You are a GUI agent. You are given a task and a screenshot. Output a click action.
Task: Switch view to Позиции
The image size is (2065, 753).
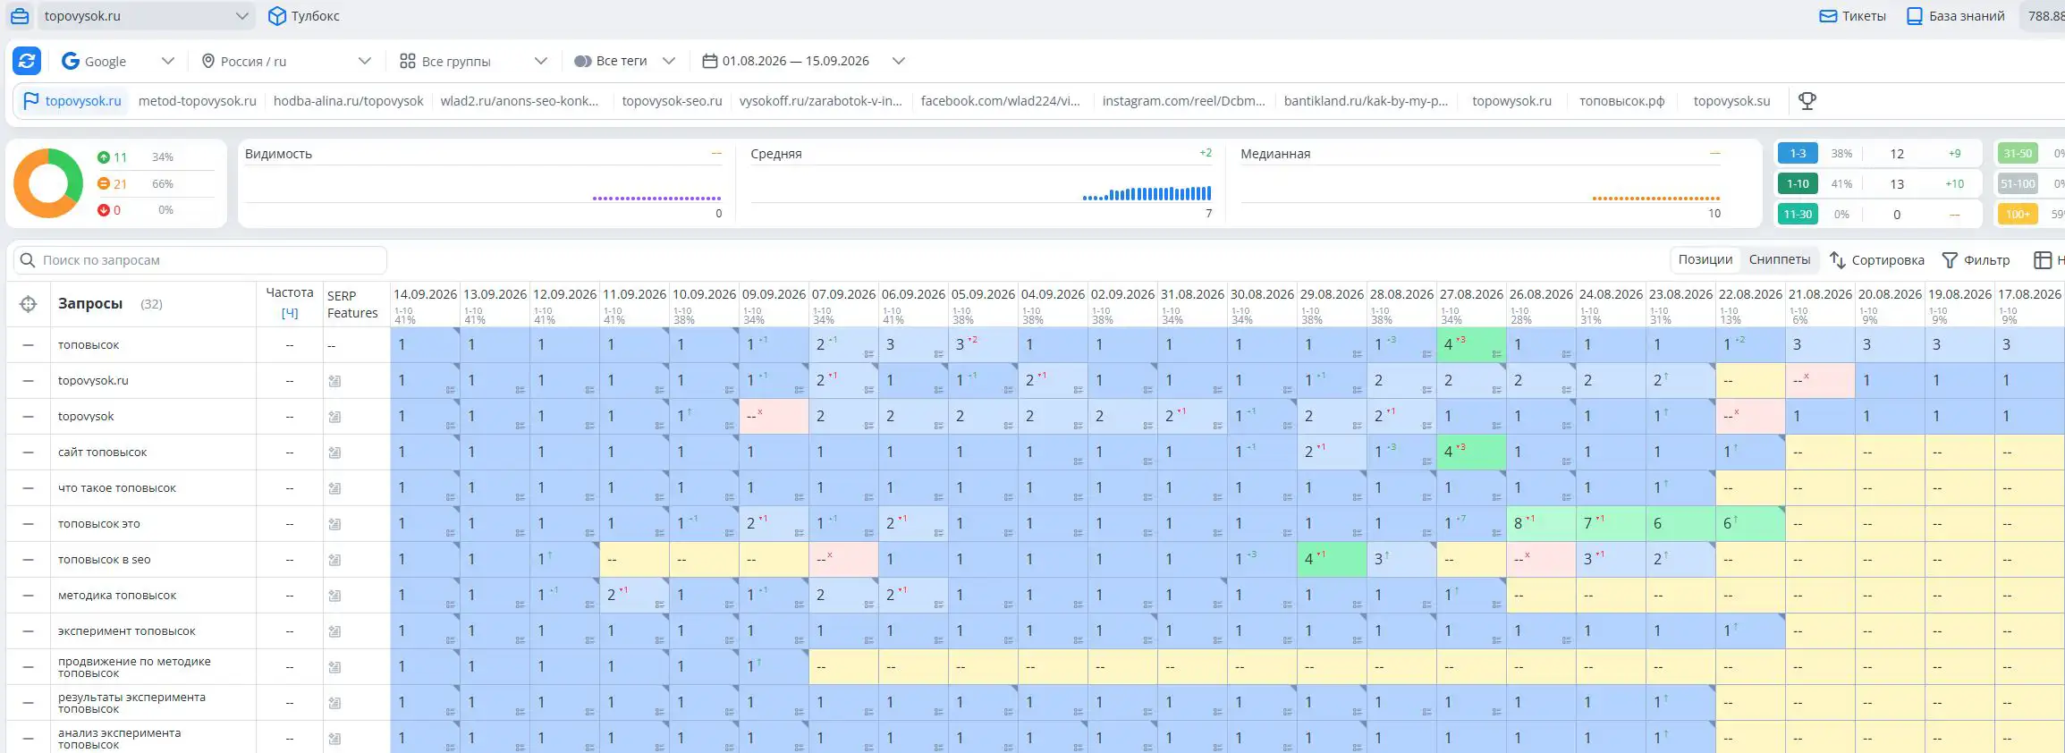(x=1705, y=259)
